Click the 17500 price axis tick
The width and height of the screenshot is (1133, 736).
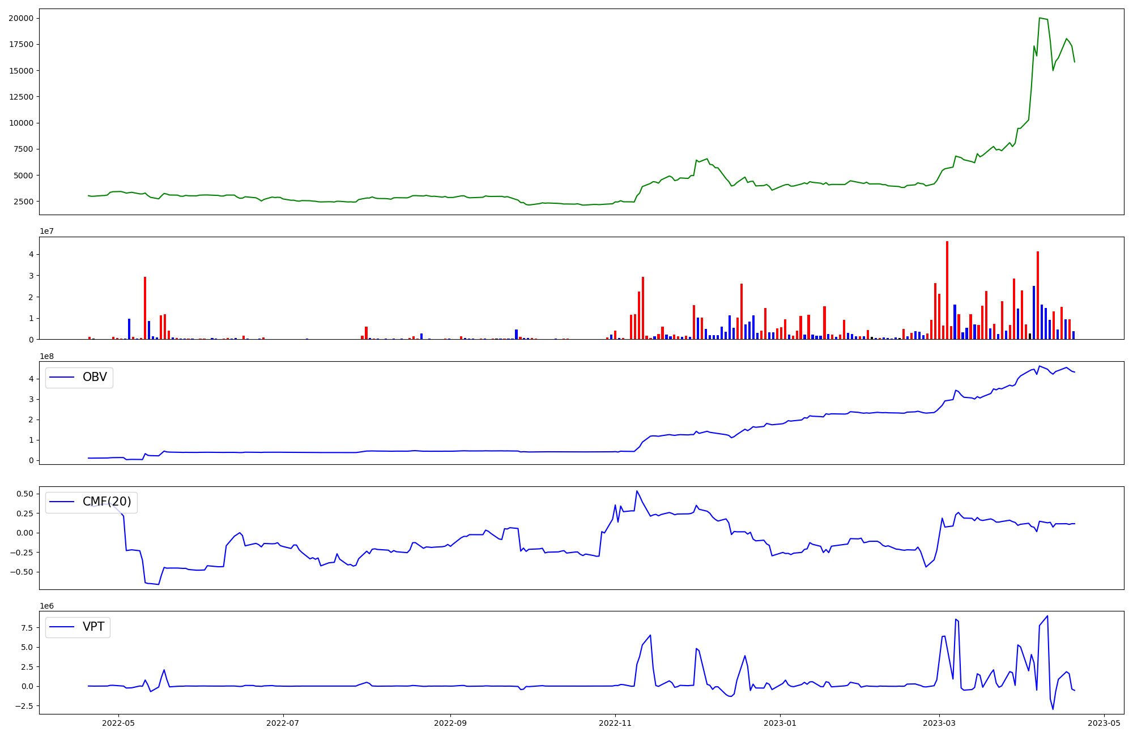(x=20, y=44)
